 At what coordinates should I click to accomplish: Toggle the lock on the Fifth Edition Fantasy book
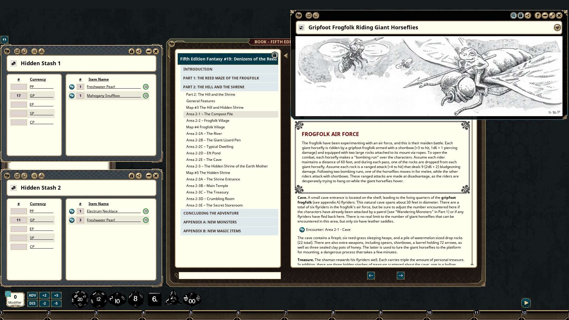(275, 55)
